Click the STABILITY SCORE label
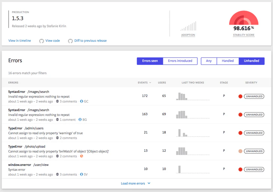Viewport: 273px width, 192px height. tap(244, 35)
